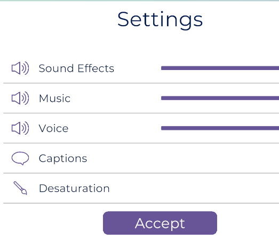Select the Sound Effects label

(x=76, y=68)
